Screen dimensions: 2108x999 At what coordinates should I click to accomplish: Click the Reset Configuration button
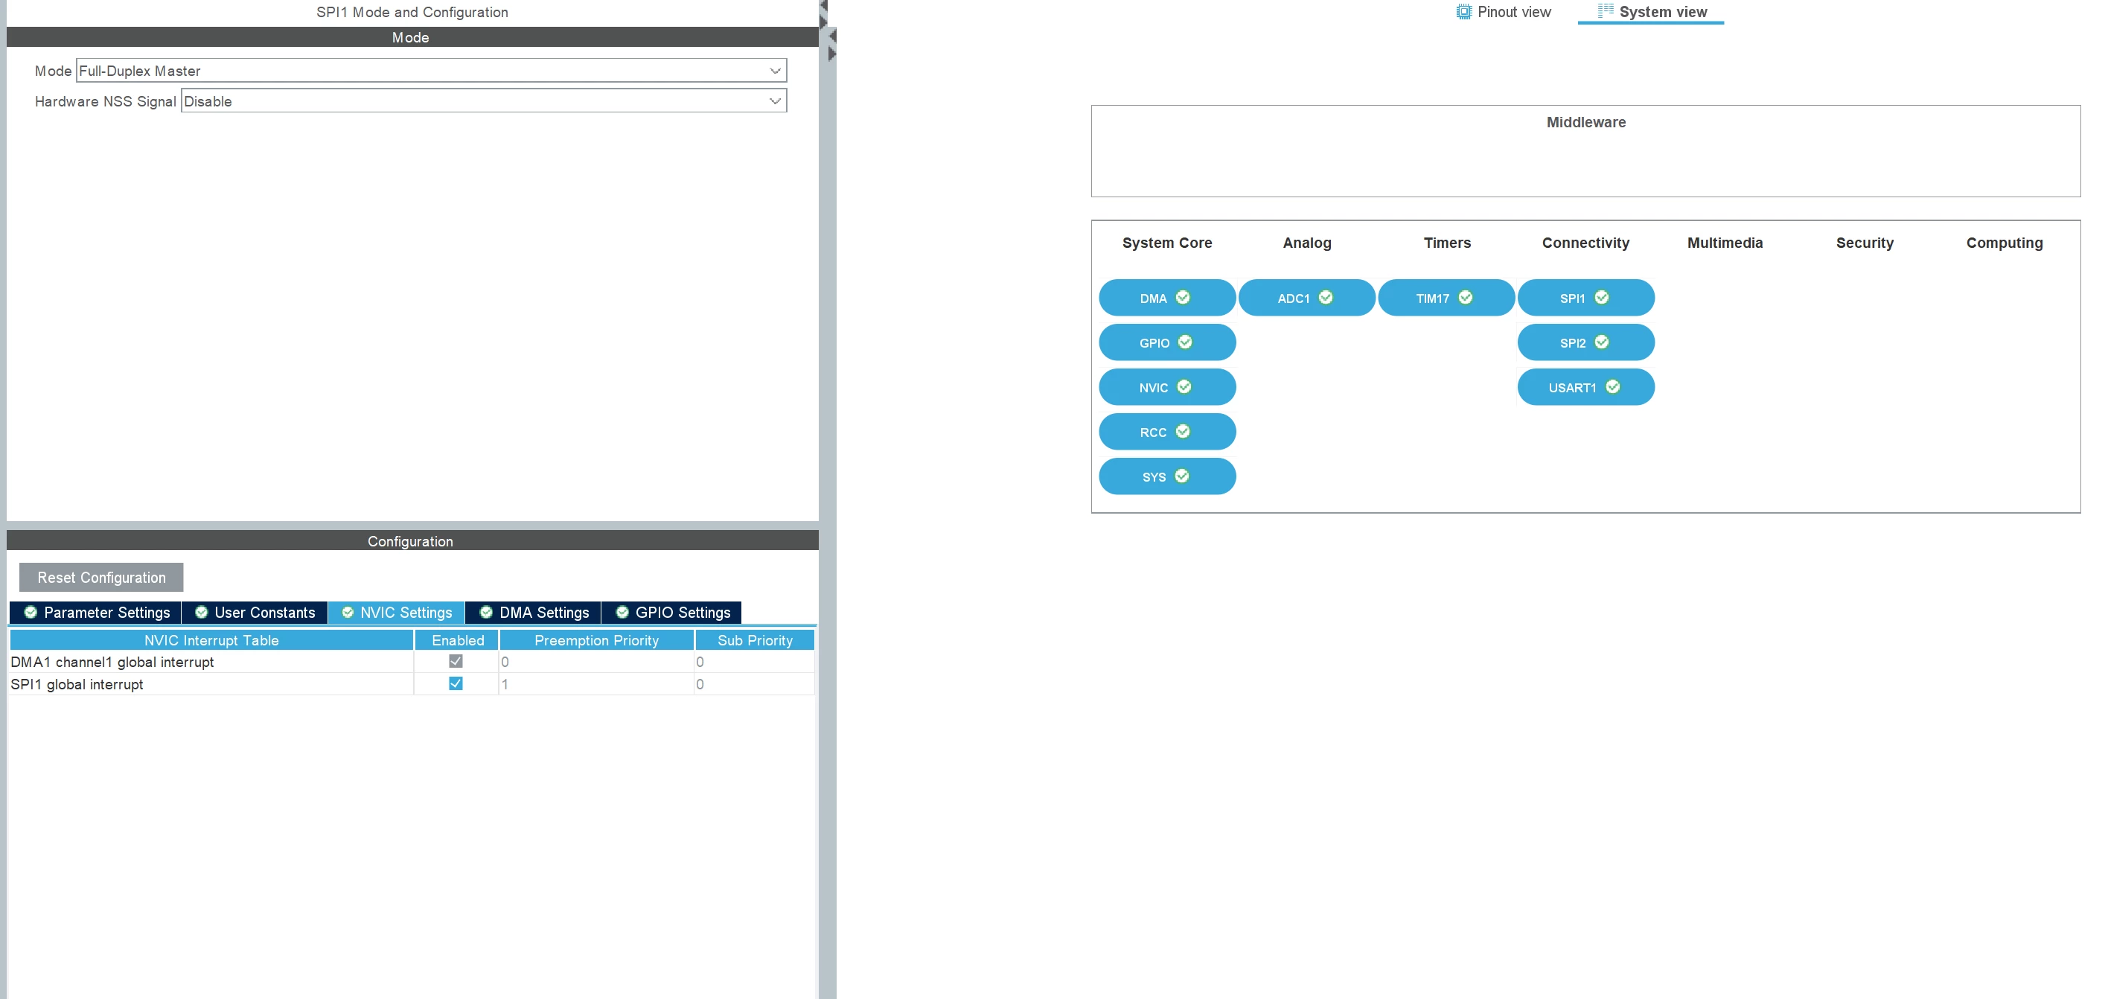101,578
